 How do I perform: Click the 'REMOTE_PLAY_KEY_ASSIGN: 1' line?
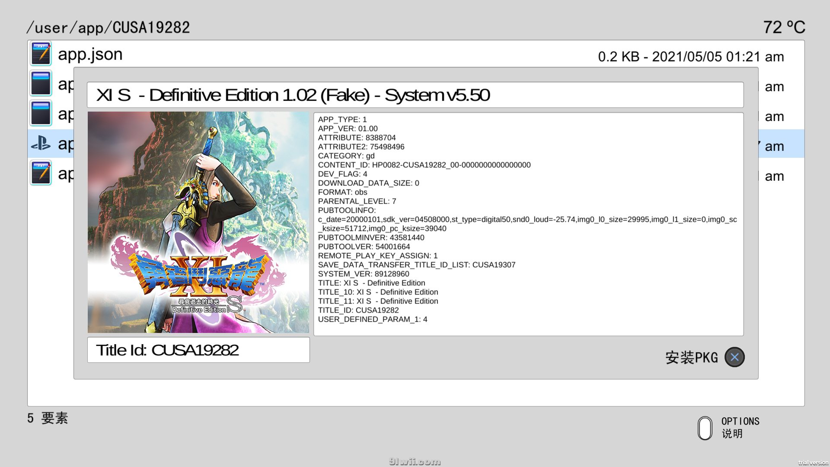click(378, 256)
